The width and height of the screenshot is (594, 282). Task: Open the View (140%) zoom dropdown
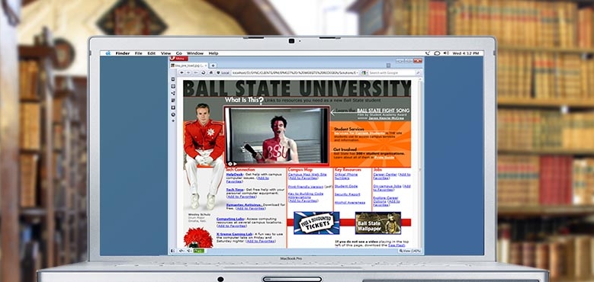tap(410, 251)
